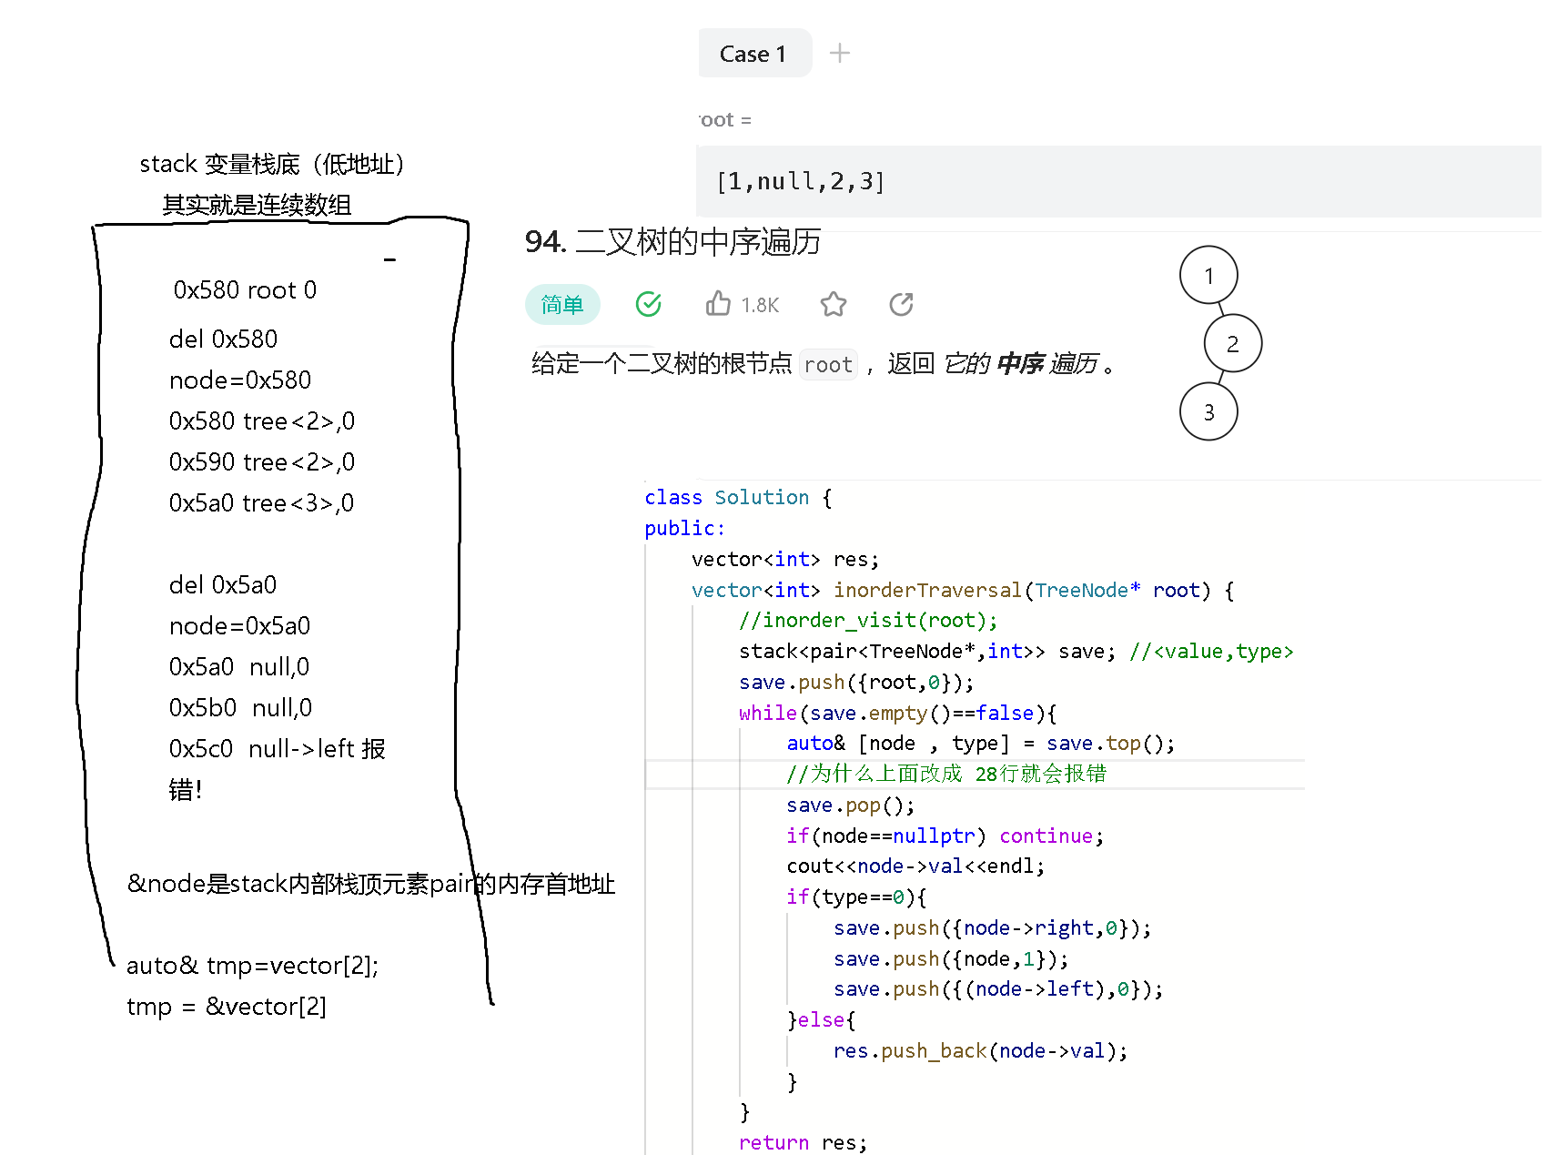This screenshot has height=1155, width=1567.
Task: Click the bold 中序 text in the description
Action: tap(1020, 364)
